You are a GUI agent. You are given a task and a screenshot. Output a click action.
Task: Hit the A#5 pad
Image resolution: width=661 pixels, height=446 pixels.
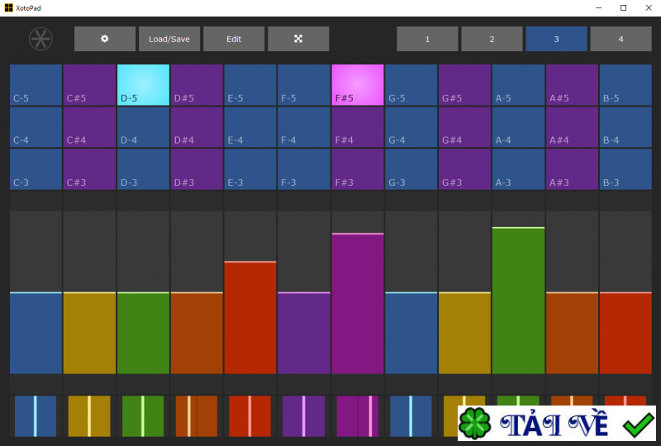(x=572, y=85)
